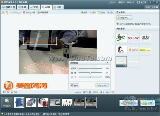Click the green 撤销 undo button
The image size is (160, 116).
pos(84,12)
